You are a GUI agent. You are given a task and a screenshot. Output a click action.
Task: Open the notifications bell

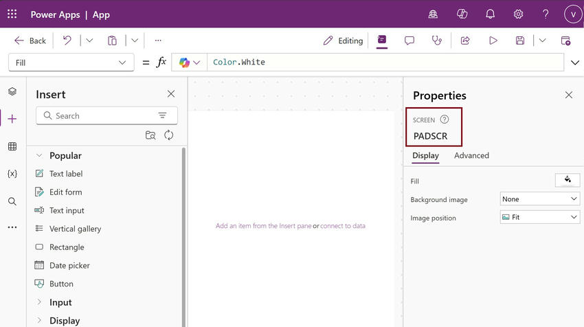pyautogui.click(x=490, y=14)
